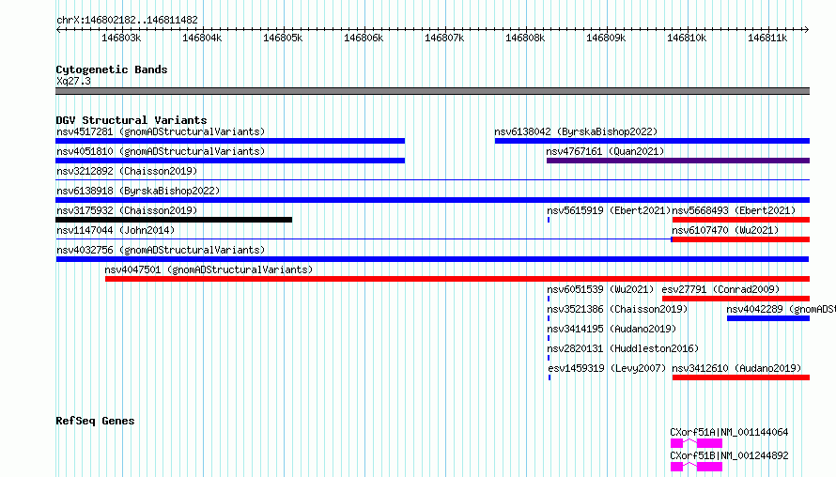Click the gray Xq27.3 cytogenetic band
The image size is (836, 477).
[x=432, y=91]
